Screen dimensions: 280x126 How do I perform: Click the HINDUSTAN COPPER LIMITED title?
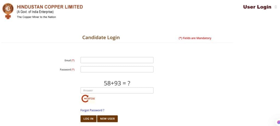click(x=50, y=7)
